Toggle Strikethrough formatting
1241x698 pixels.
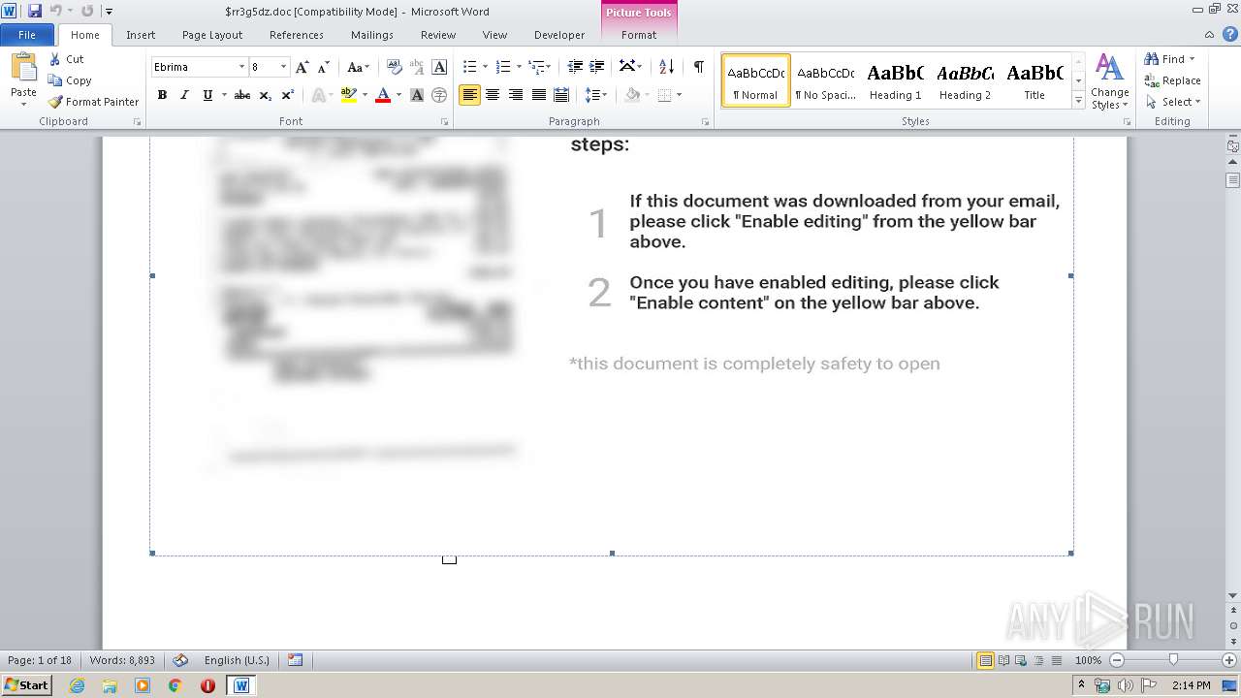[242, 95]
